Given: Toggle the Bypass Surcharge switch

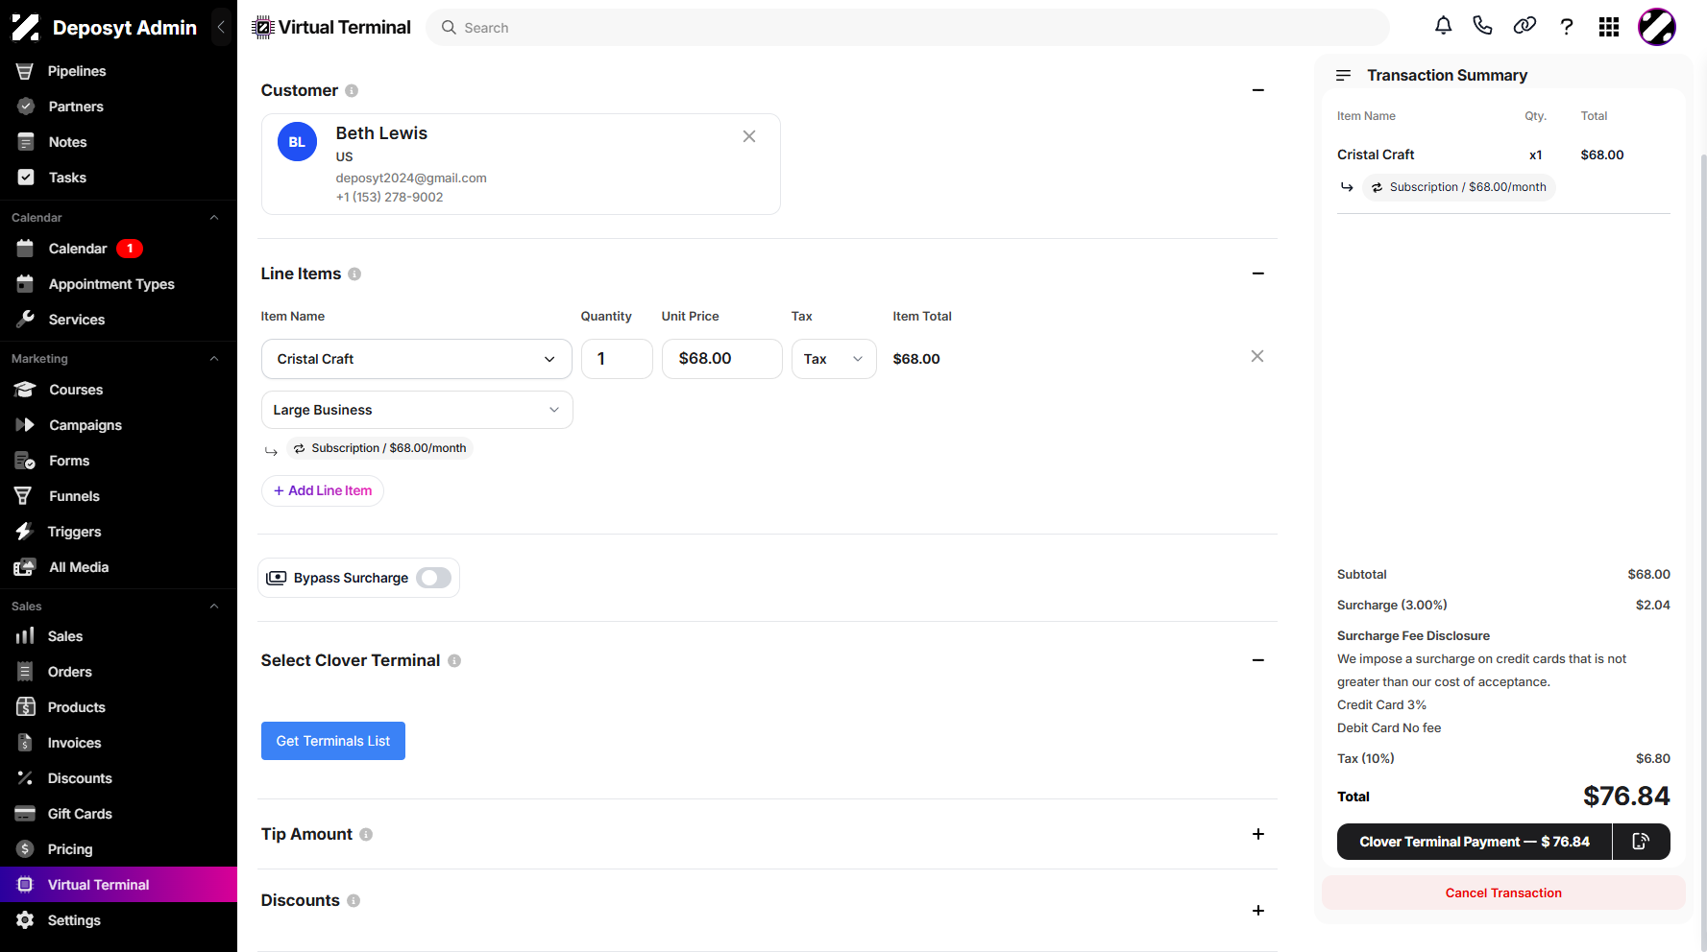Looking at the screenshot, I should (x=434, y=578).
